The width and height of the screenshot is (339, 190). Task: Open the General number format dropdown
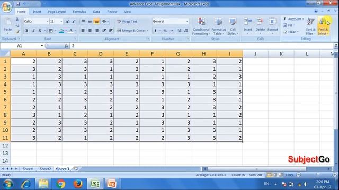point(187,21)
